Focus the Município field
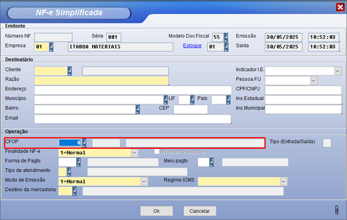This screenshot has width=347, height=220. coord(99,99)
